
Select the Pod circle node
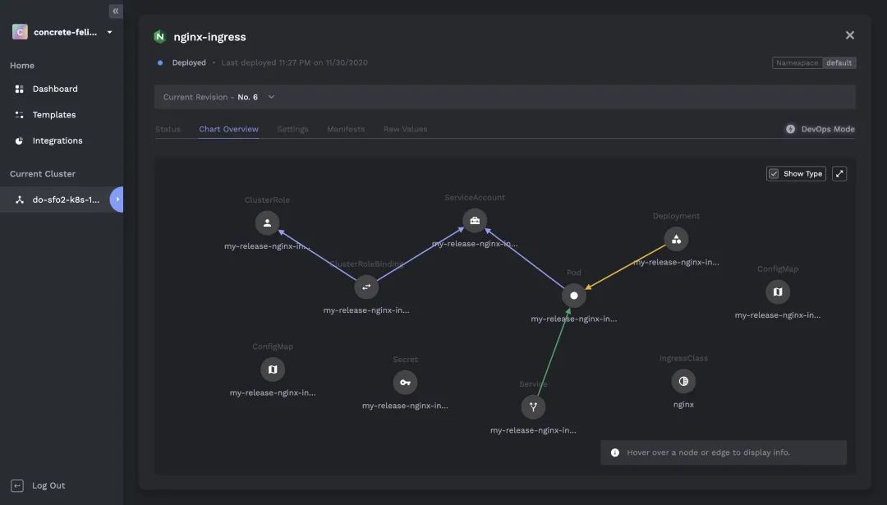point(573,295)
